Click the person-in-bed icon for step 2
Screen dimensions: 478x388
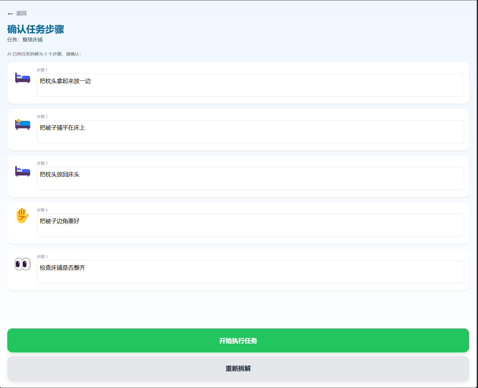coord(23,124)
